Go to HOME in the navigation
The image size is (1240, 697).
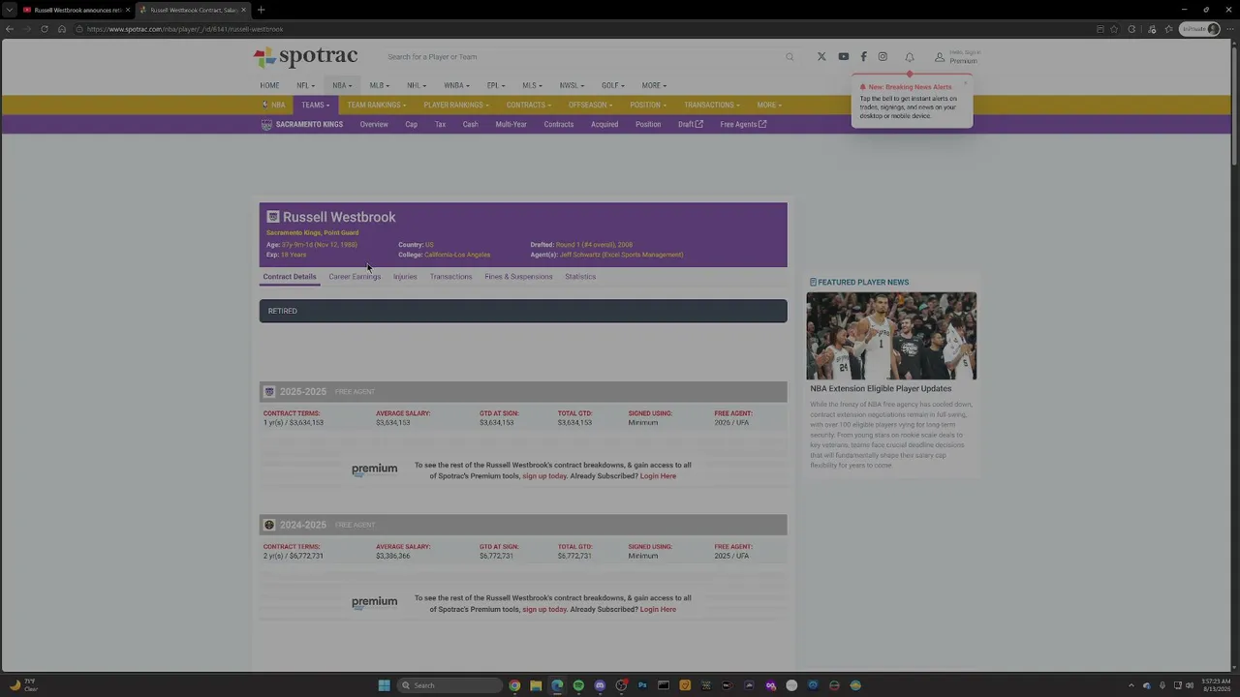point(269,85)
